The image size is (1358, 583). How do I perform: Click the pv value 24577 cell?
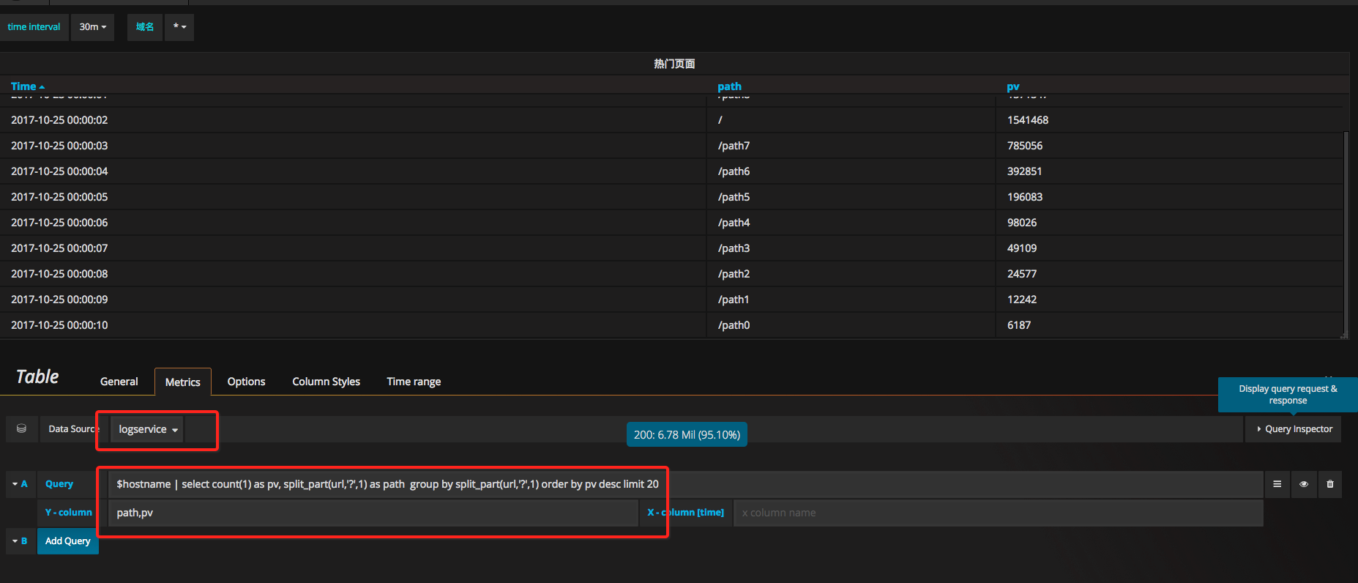coord(1022,274)
